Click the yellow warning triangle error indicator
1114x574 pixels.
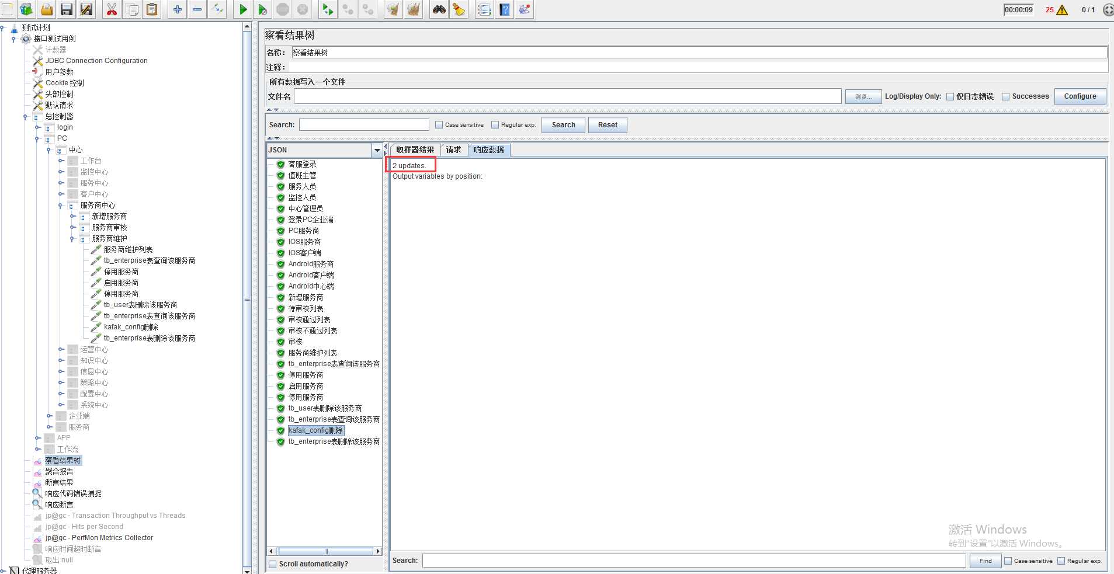tap(1062, 10)
